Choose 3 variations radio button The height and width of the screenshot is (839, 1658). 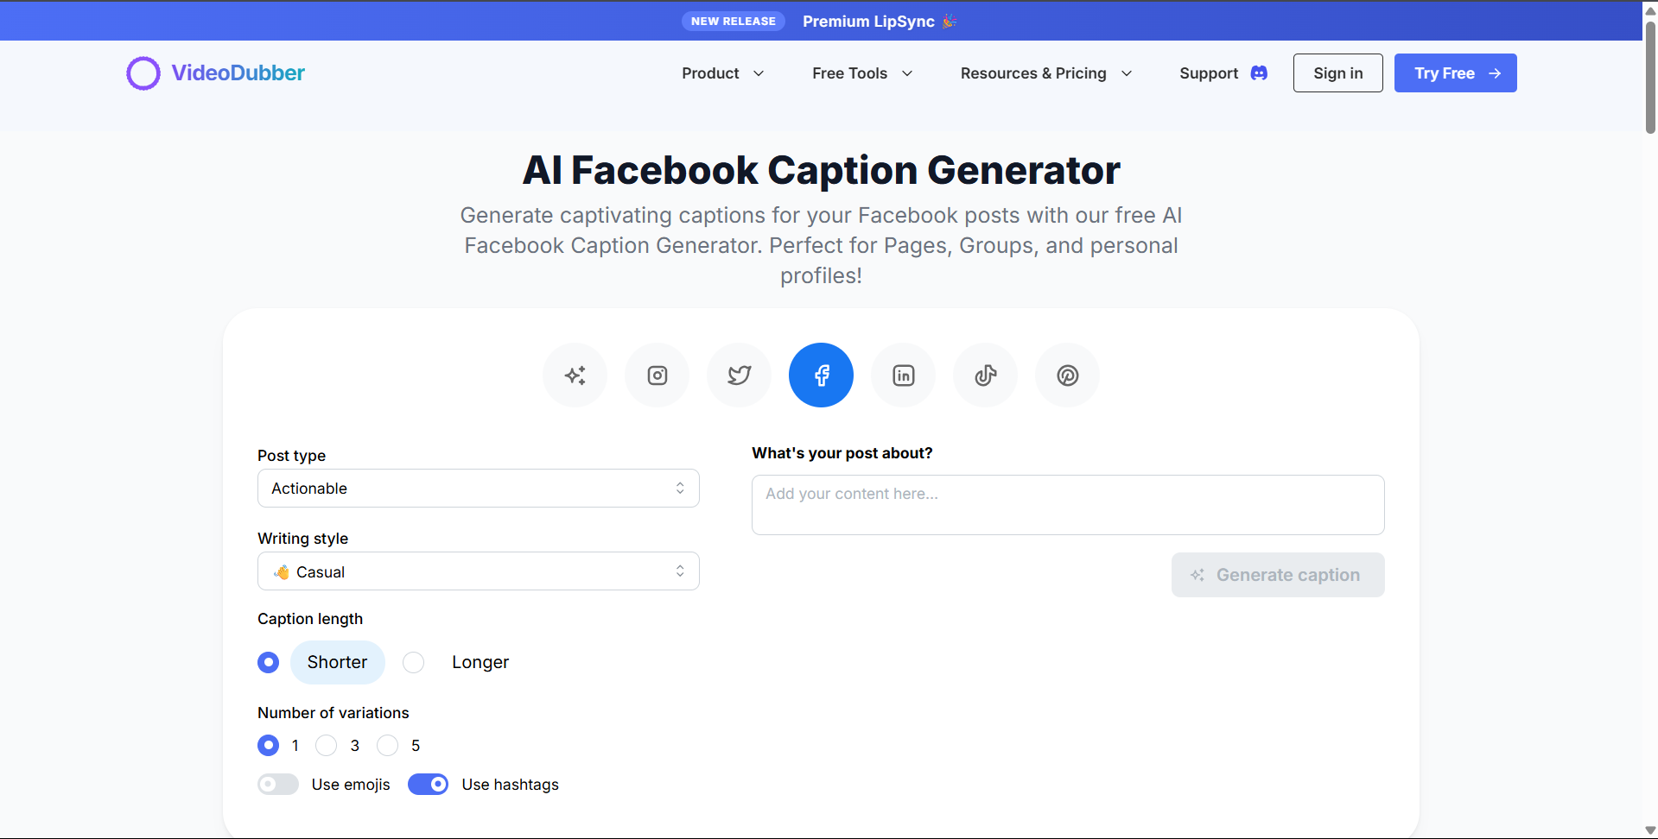tap(327, 745)
